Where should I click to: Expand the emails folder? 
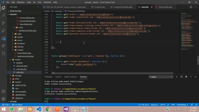[x=20, y=37]
